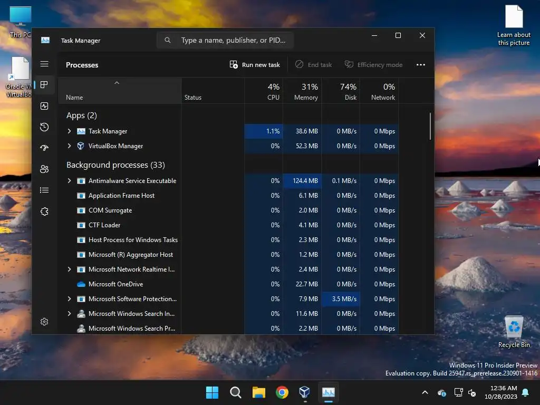This screenshot has width=540, height=405.
Task: Expand the Task Manager process row
Action: click(69, 131)
